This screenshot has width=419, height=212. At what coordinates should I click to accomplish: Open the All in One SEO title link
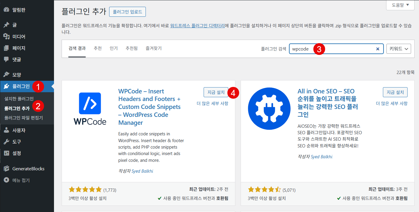[327, 103]
